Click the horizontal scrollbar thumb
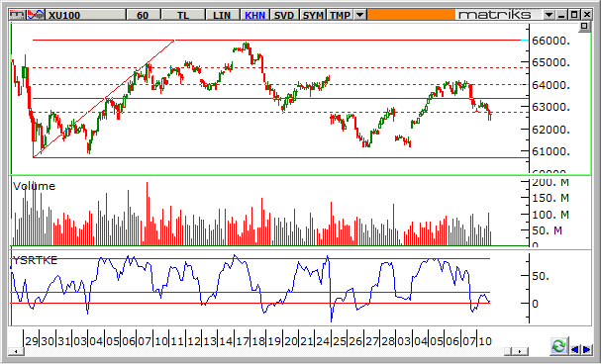 click(x=508, y=351)
